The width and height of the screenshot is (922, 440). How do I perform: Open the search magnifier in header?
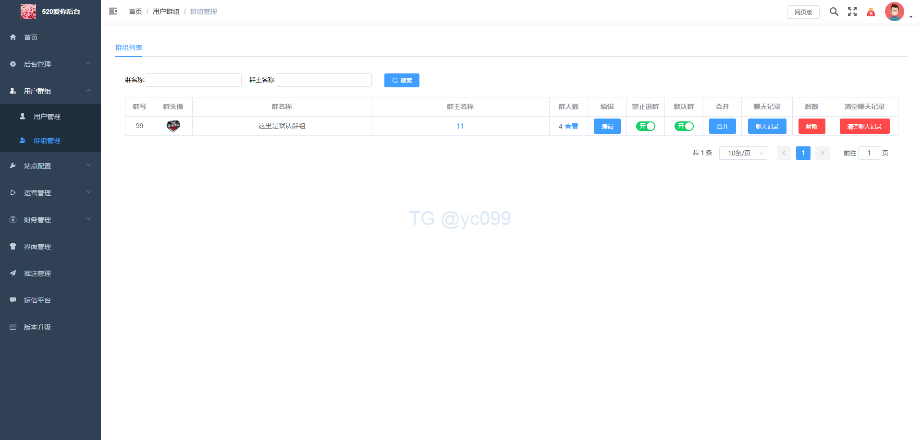point(834,12)
